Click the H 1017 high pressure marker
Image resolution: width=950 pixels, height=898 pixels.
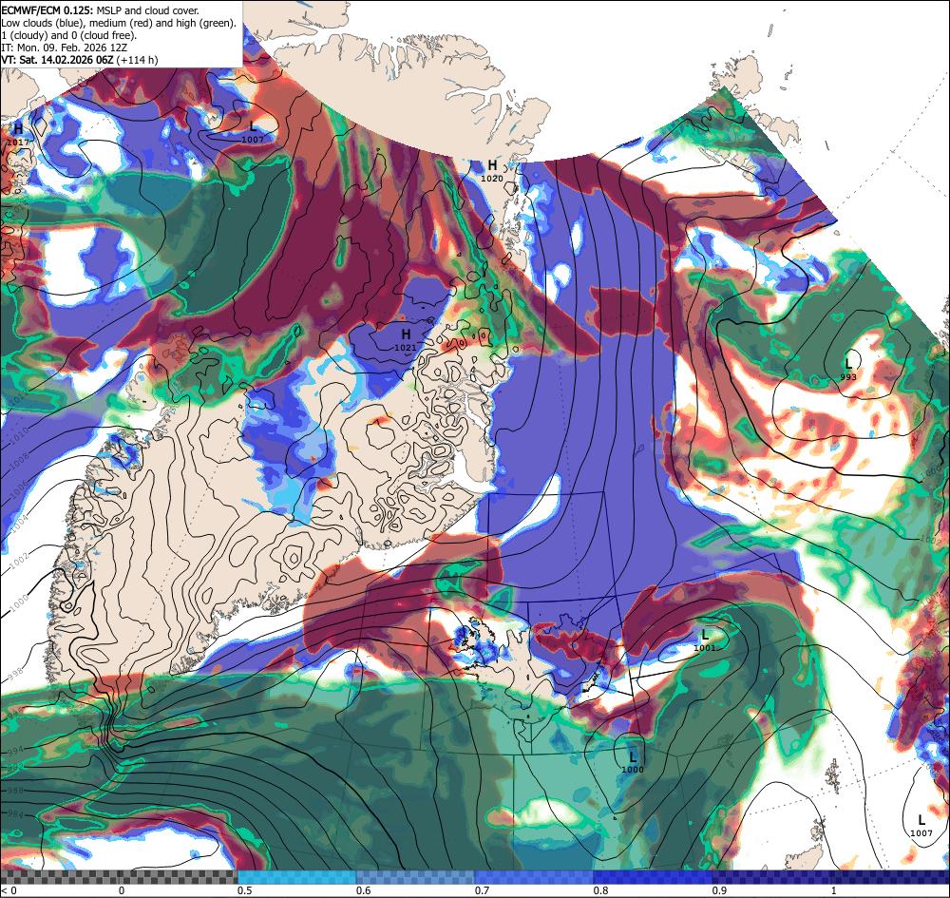pos(18,135)
